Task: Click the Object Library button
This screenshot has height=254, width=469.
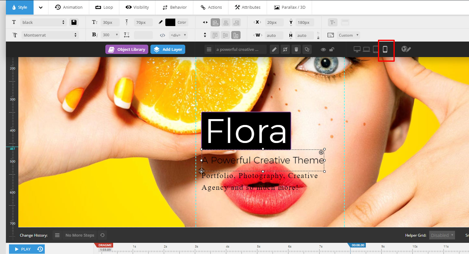Action: coord(127,50)
